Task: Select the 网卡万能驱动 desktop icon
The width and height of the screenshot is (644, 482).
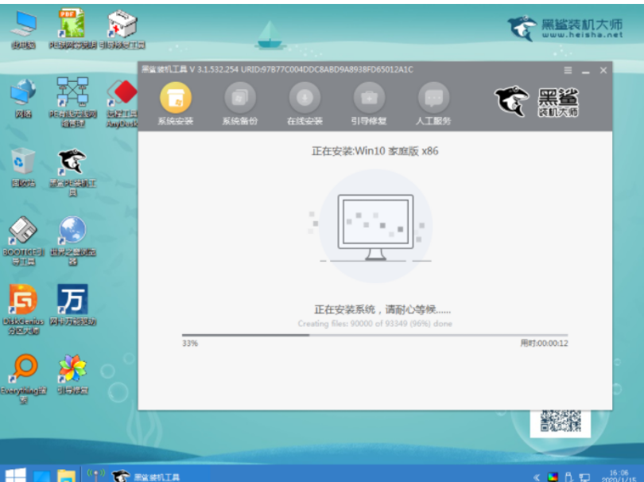Action: tap(72, 305)
